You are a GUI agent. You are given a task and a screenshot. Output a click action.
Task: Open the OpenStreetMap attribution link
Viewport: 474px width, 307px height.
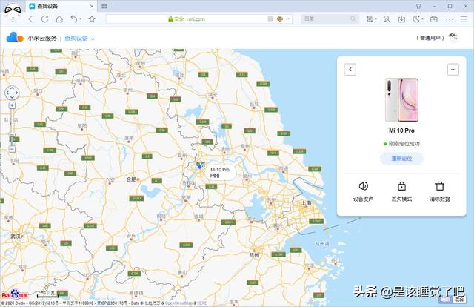(x=178, y=303)
